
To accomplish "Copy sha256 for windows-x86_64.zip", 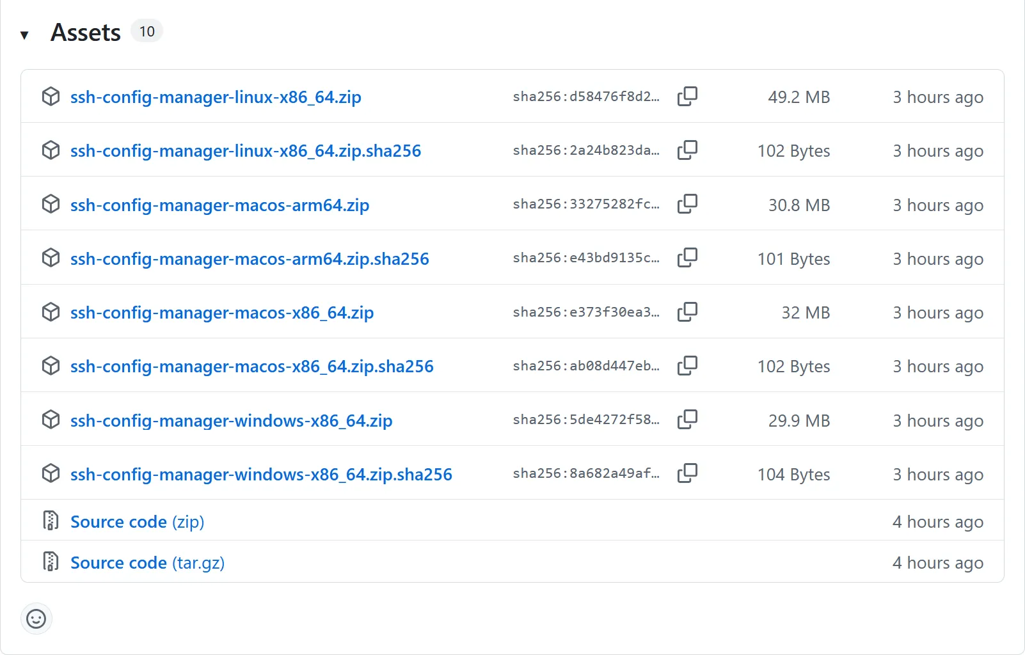I will coord(687,420).
